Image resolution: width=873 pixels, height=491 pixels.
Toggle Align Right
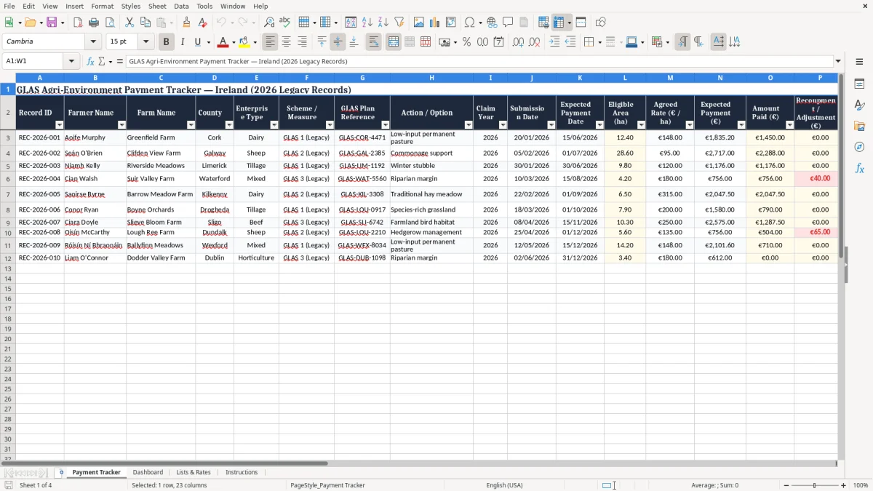(303, 42)
